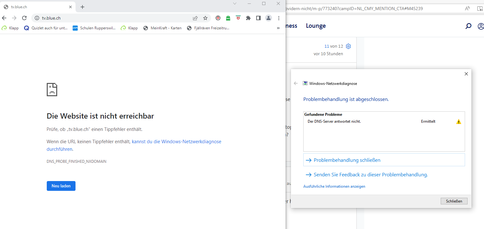Bookmark this page with the star icon

(x=205, y=18)
